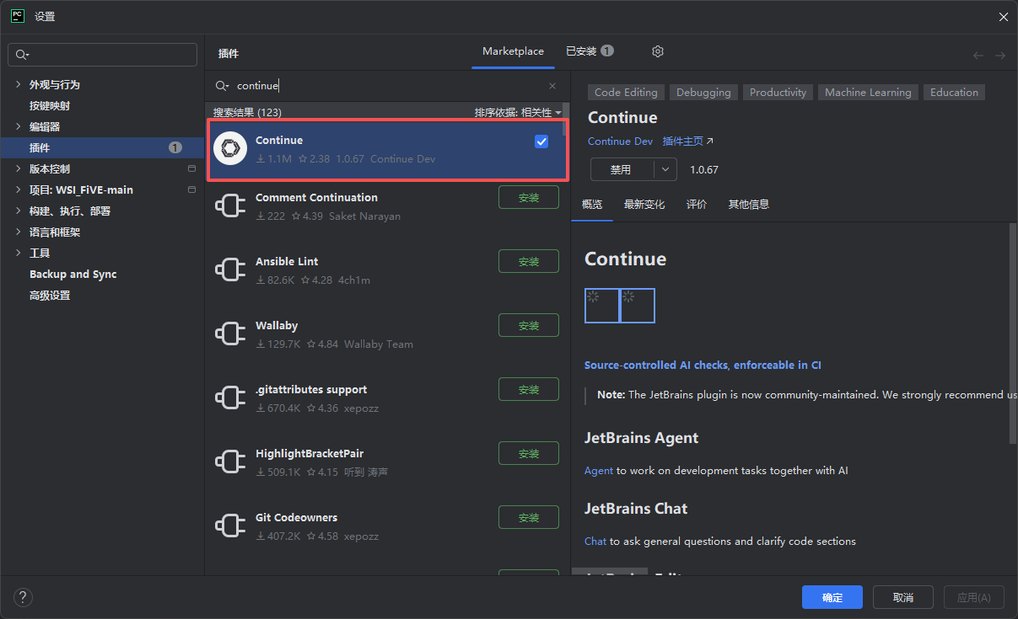The height and width of the screenshot is (619, 1018).
Task: Click the WSI_FiVE-main project-level icon
Action: tap(191, 189)
